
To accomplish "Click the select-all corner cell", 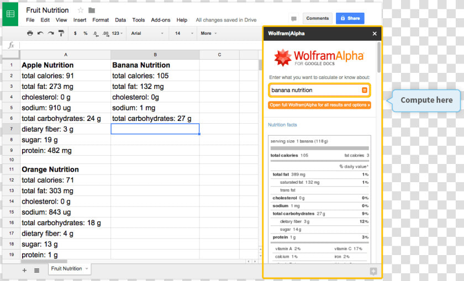I will (11, 55).
